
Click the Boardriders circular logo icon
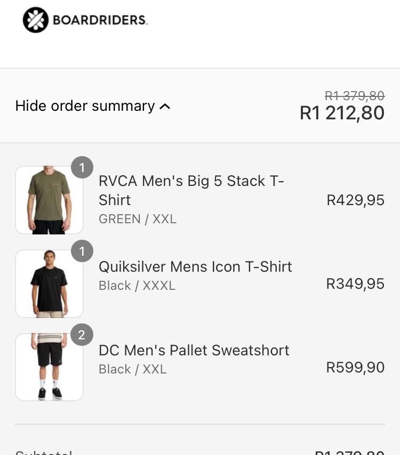click(36, 20)
